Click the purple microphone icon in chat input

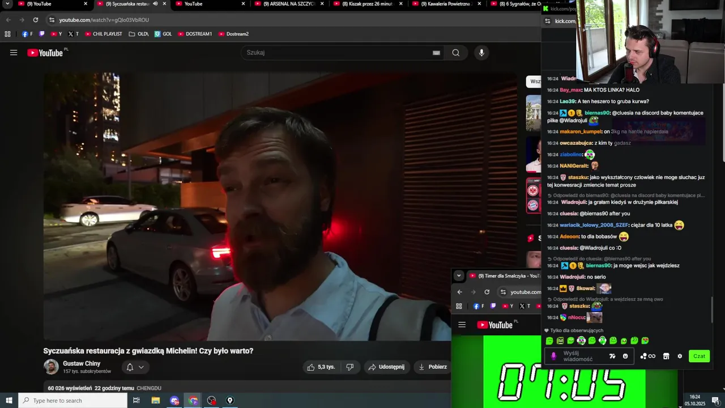coord(554,356)
